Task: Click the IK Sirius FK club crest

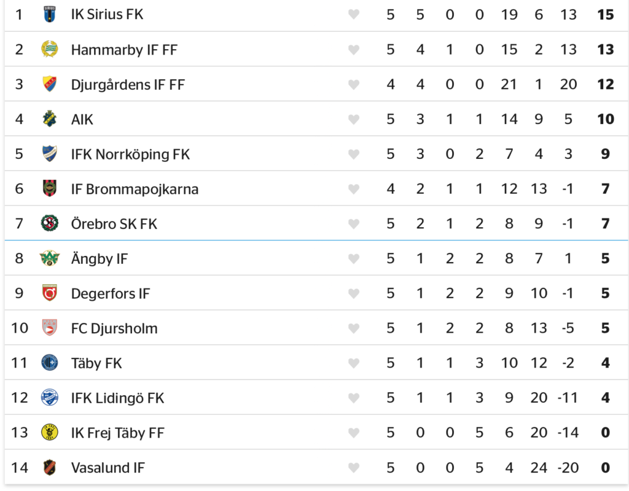Action: tap(49, 14)
